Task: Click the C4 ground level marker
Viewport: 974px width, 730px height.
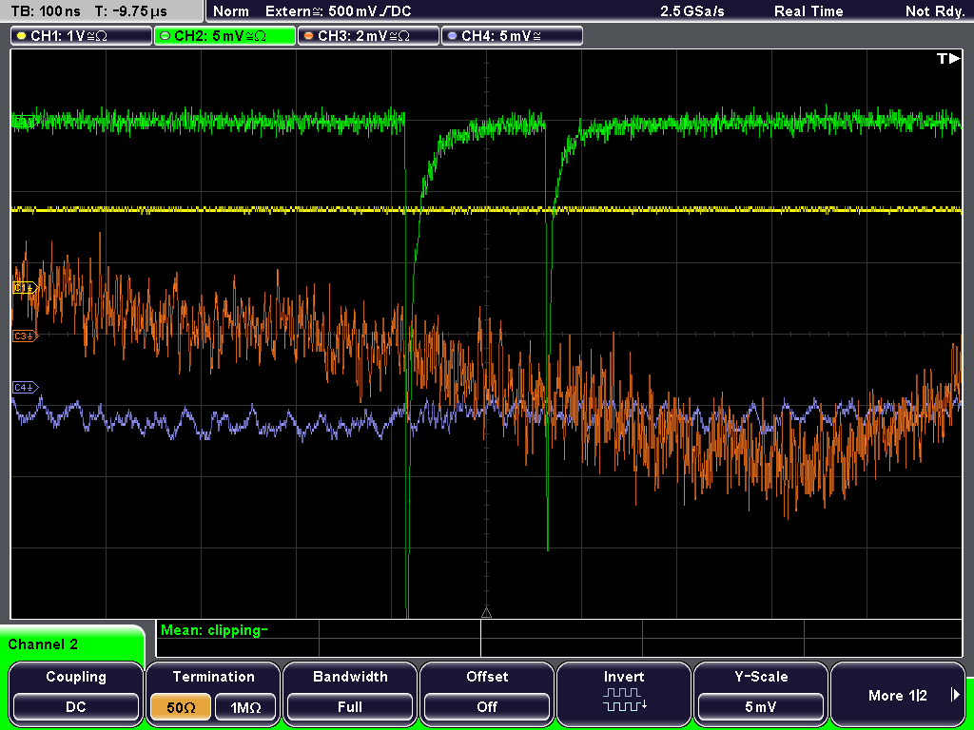Action: [x=26, y=388]
